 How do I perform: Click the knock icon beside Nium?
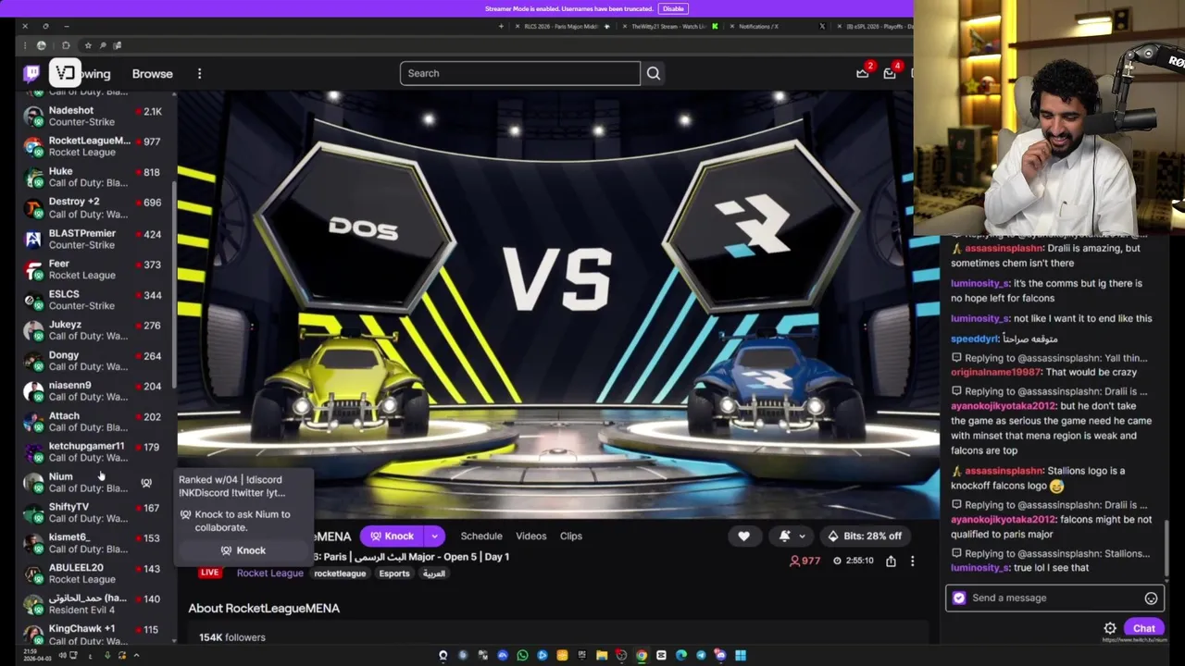(145, 483)
